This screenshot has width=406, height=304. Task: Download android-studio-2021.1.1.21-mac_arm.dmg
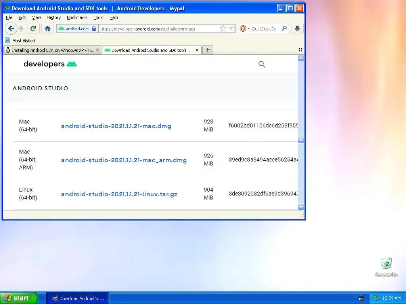coord(124,160)
